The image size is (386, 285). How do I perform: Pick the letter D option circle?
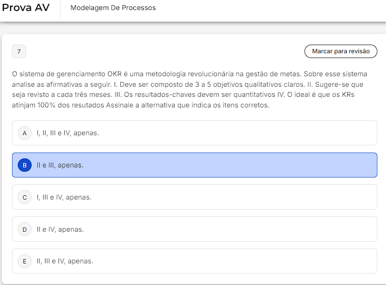[x=24, y=229]
